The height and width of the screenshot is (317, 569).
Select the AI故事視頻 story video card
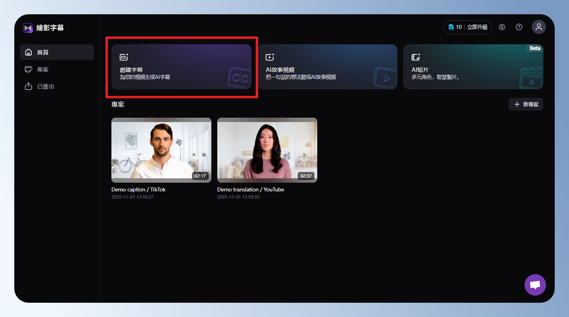[328, 67]
